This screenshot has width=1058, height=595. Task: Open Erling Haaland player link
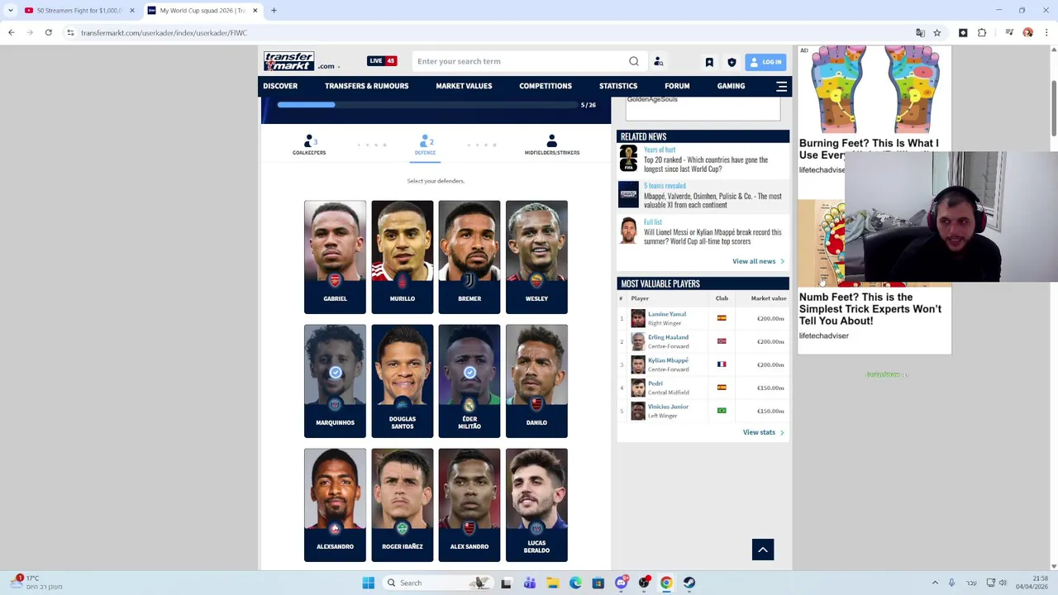668,337
